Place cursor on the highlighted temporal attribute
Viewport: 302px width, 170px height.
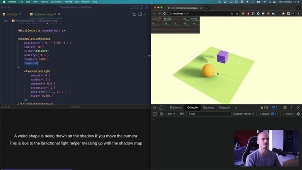[x=31, y=63]
